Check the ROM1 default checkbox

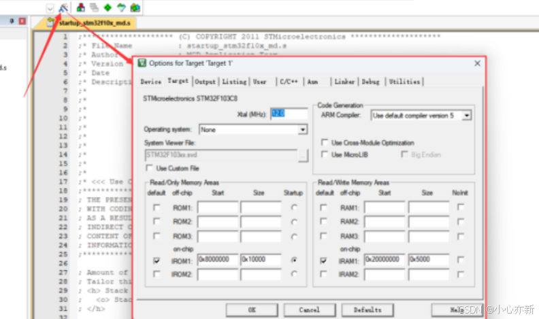coord(157,207)
